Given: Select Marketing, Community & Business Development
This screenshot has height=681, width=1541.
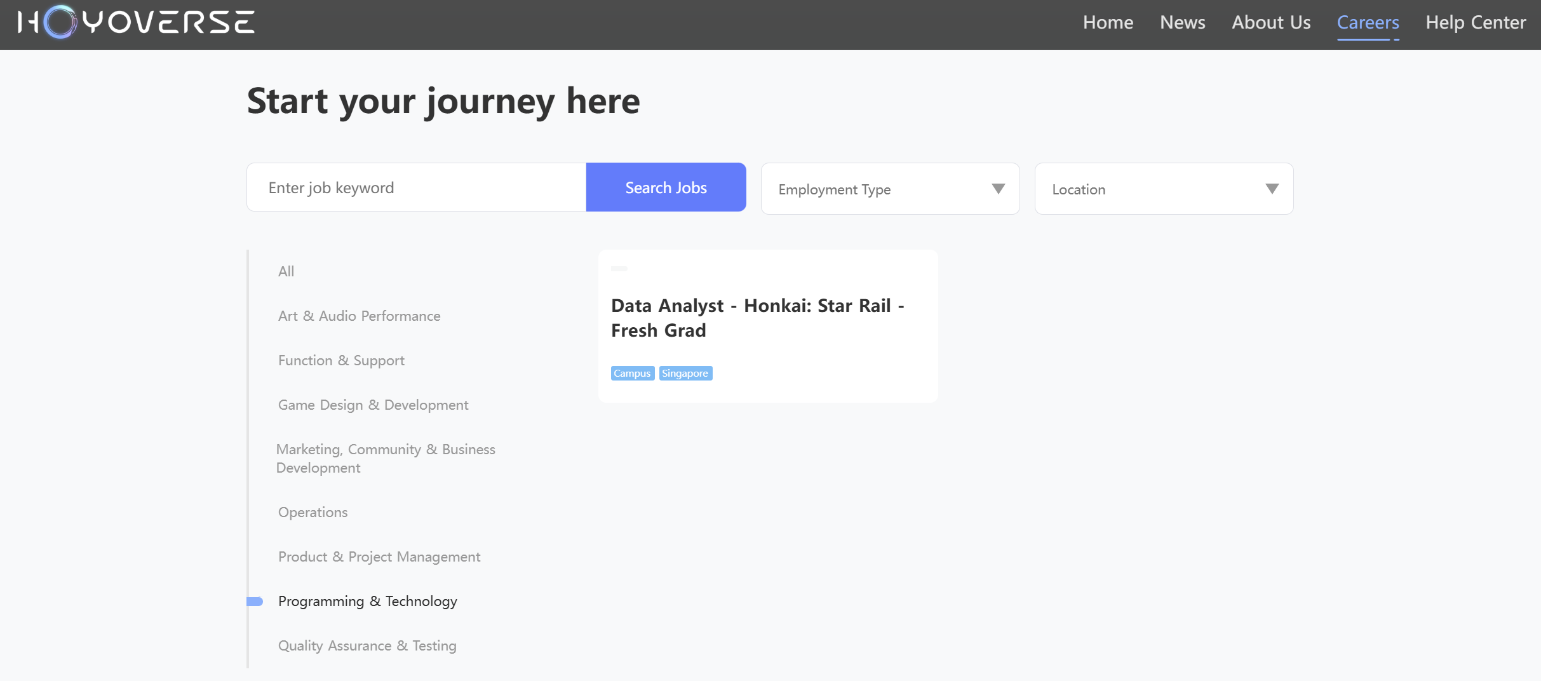Looking at the screenshot, I should tap(386, 458).
